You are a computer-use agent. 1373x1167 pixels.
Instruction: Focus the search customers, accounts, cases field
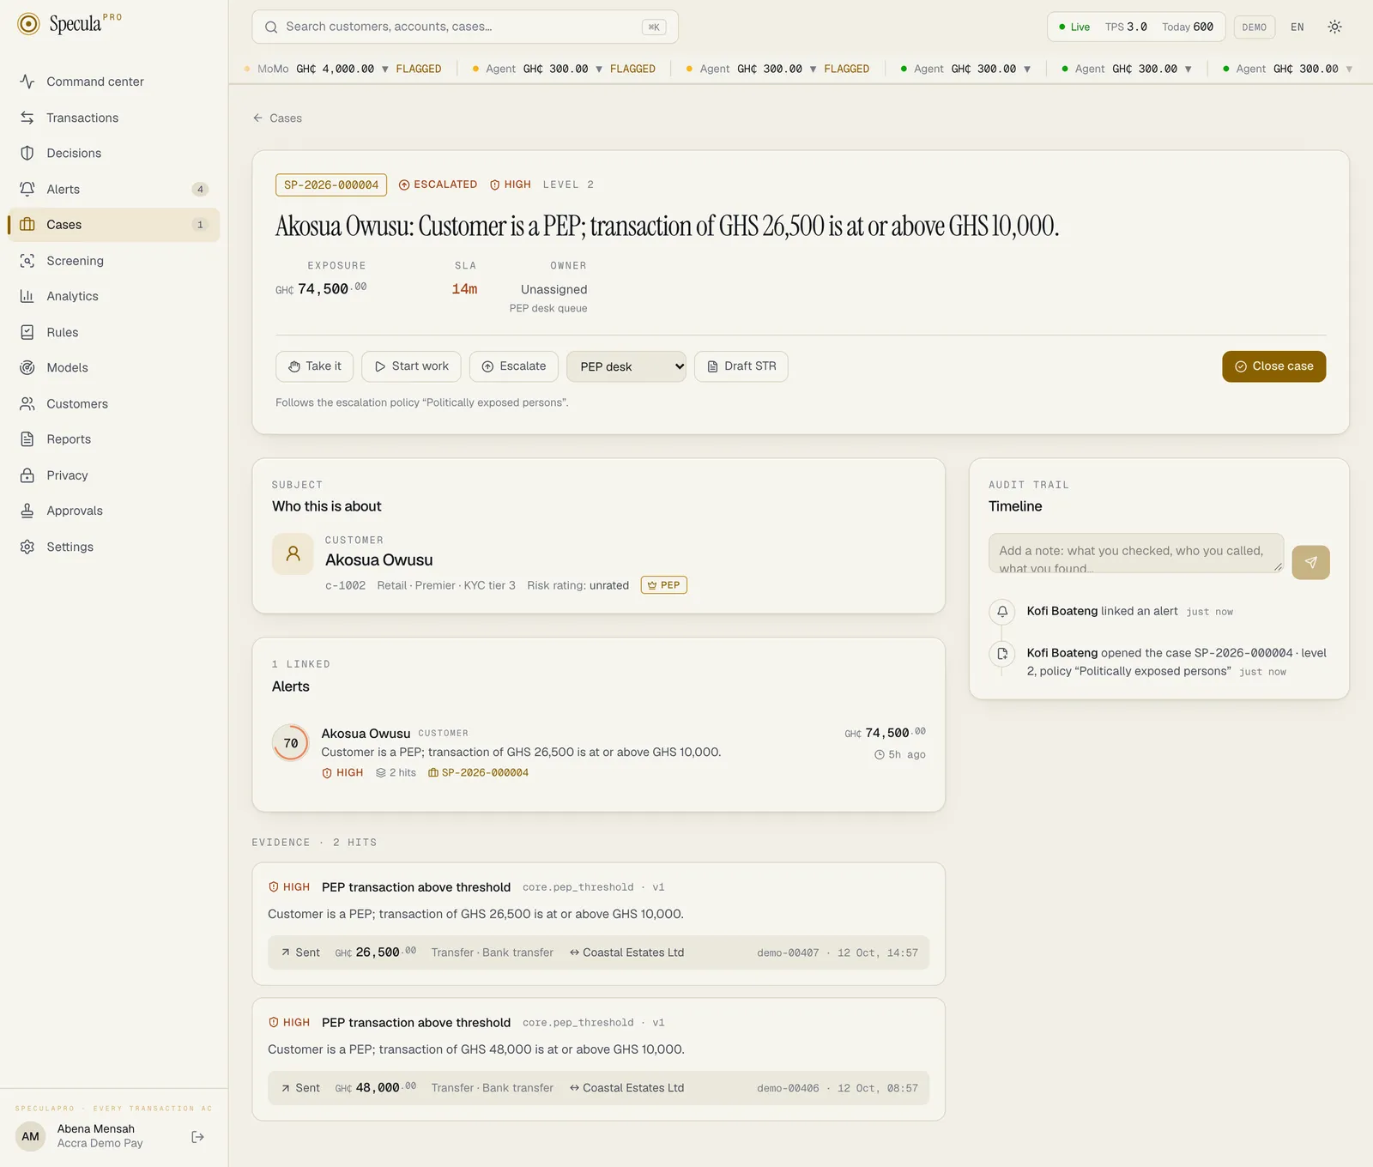click(x=465, y=27)
